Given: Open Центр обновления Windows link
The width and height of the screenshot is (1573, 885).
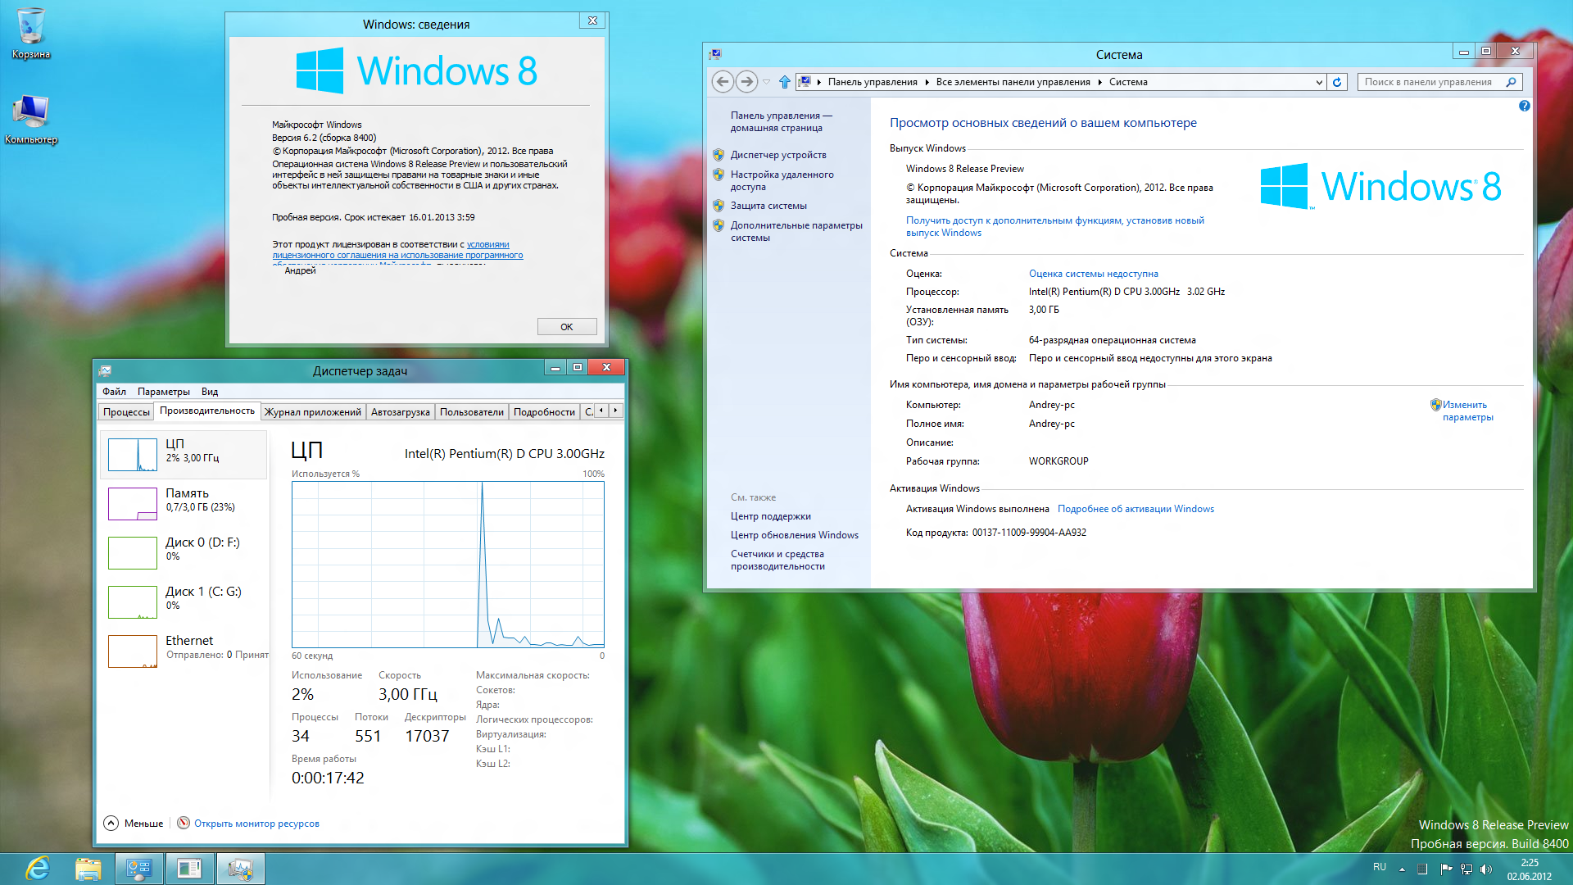Looking at the screenshot, I should coord(794,535).
